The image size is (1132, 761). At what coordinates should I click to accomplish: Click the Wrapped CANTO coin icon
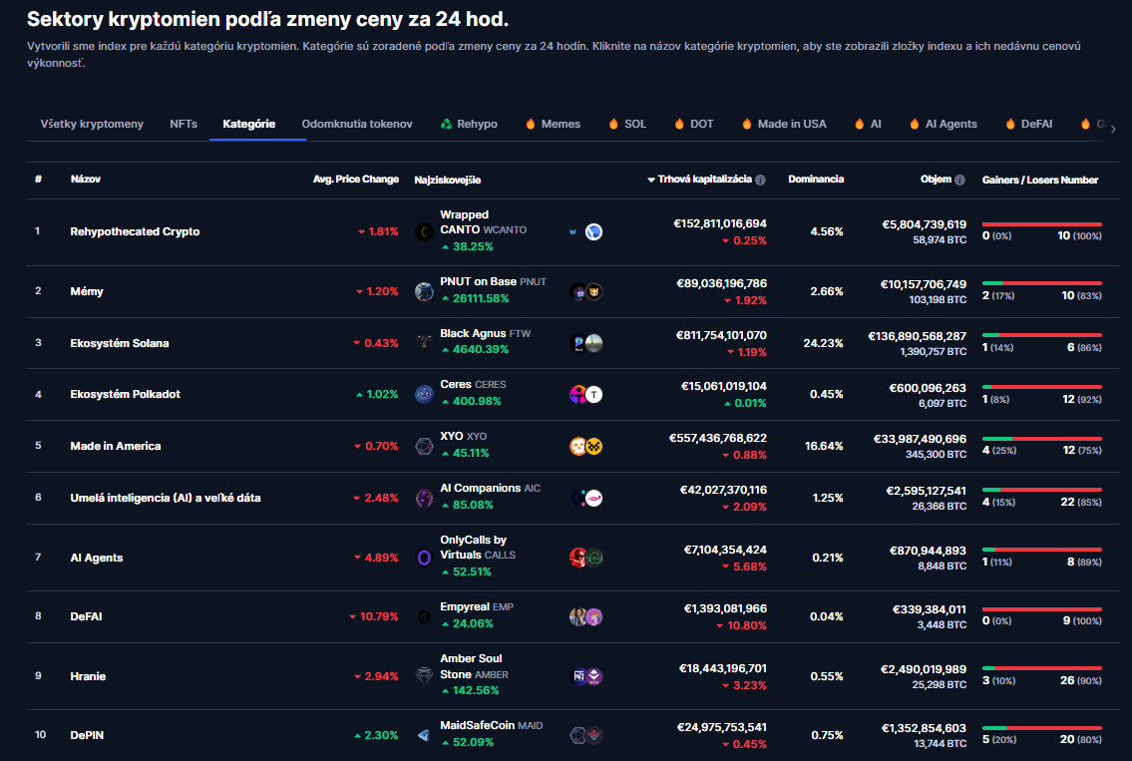coord(424,231)
